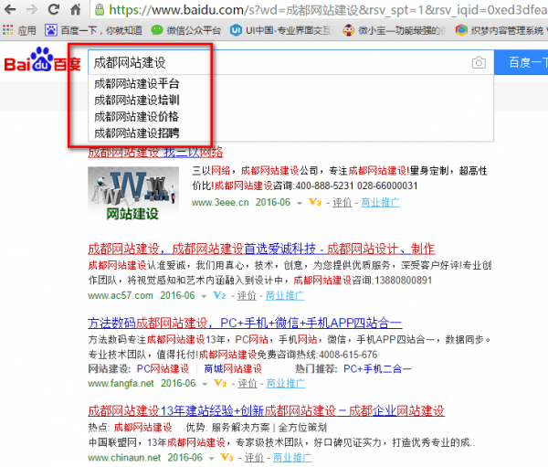Viewport: 548px width, 467px height.
Task: Expand dropdown arrow beside www.fangfa.net date
Action: click(205, 384)
